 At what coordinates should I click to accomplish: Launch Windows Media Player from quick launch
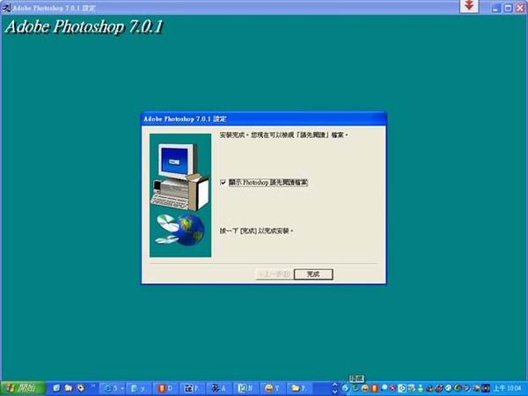pos(81,388)
